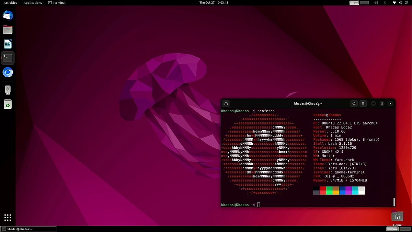Open the Activities overview

pos(10,3)
